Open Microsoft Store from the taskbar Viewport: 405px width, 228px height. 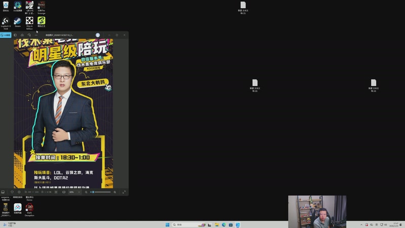[231, 224]
